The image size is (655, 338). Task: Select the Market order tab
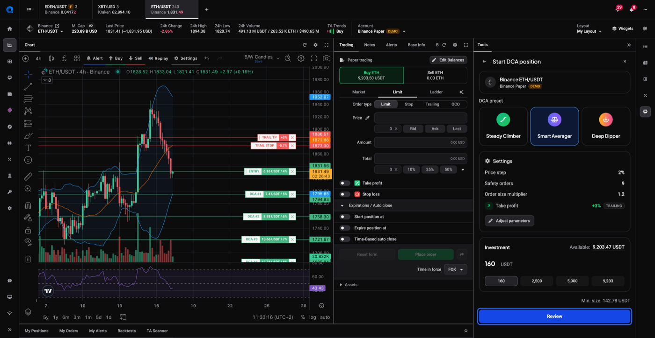point(359,92)
